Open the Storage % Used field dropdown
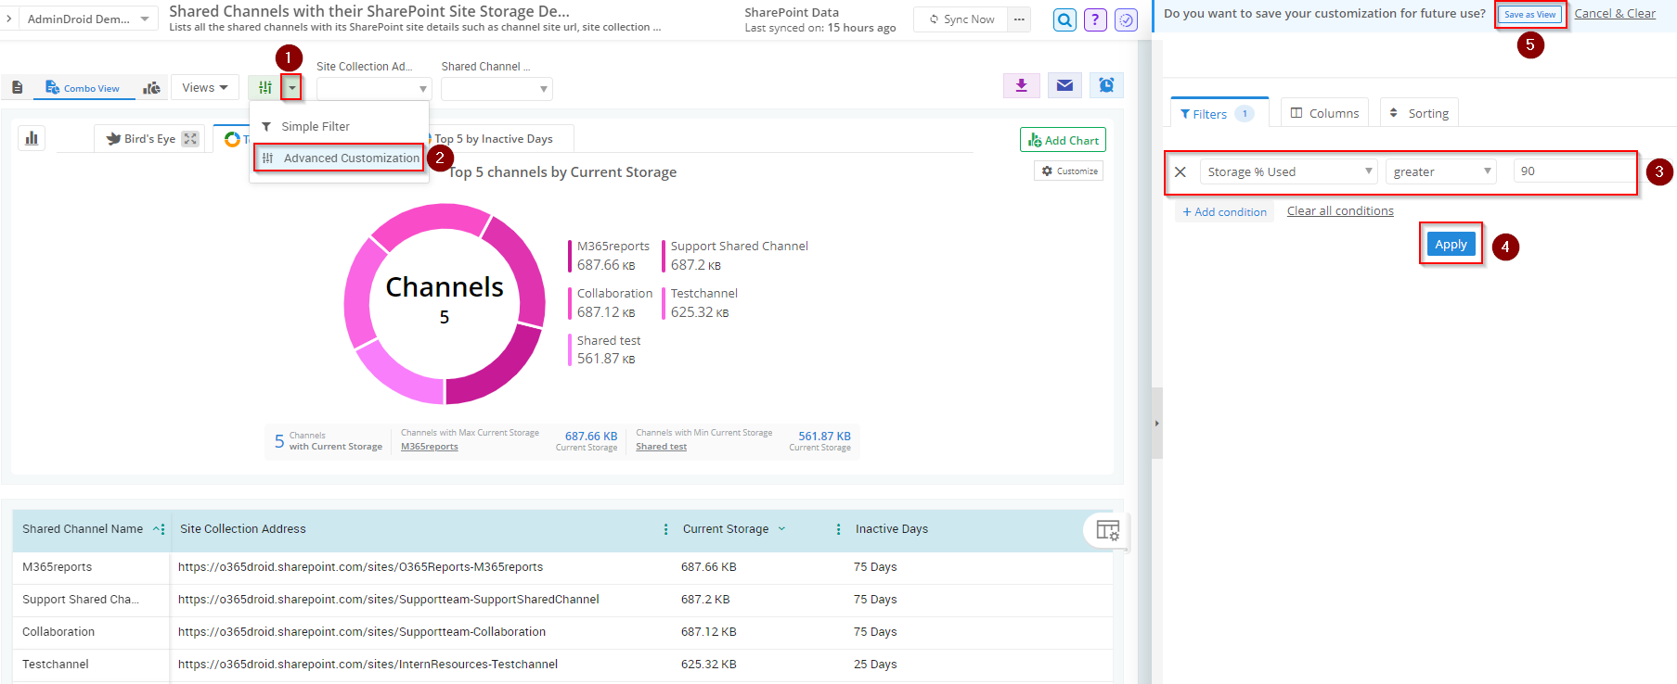1677x684 pixels. pyautogui.click(x=1288, y=171)
